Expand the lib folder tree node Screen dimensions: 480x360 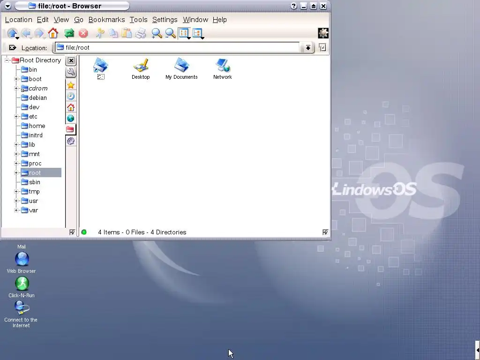tap(16, 145)
